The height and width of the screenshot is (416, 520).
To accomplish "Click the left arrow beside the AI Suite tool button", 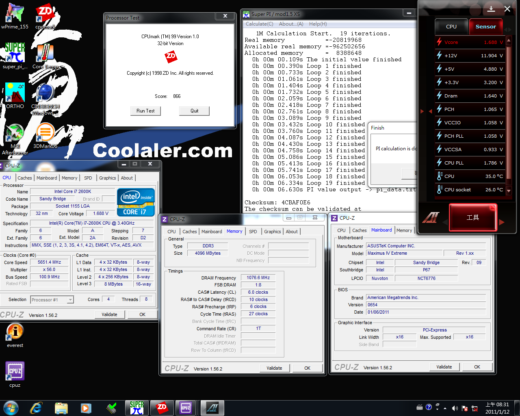I will point(444,222).
